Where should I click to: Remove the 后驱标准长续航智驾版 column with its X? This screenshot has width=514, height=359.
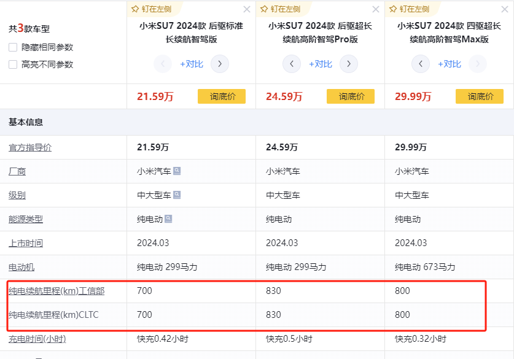click(247, 9)
